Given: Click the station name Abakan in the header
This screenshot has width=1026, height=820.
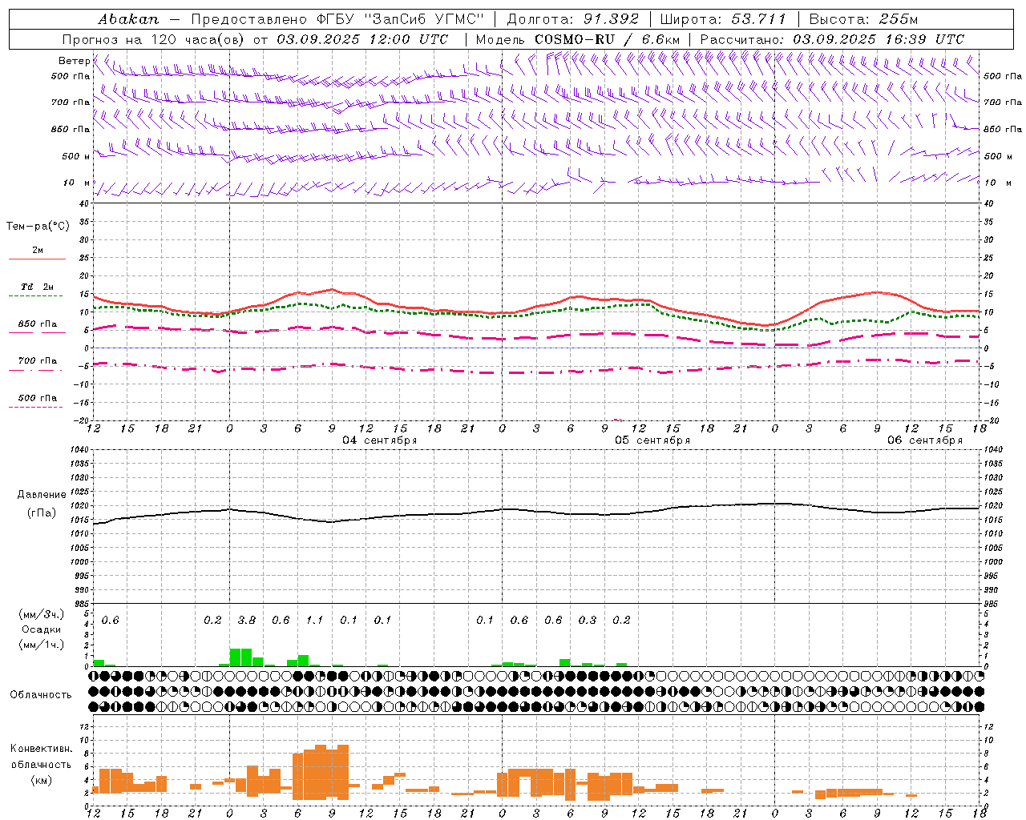Looking at the screenshot, I should point(128,19).
